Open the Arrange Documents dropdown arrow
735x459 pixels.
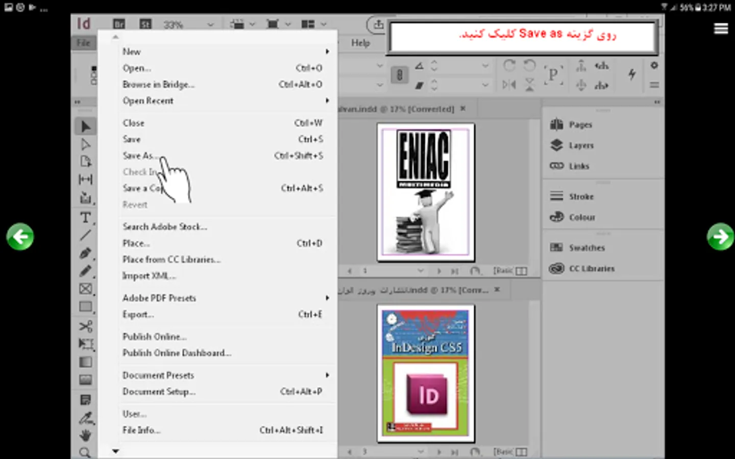324,24
